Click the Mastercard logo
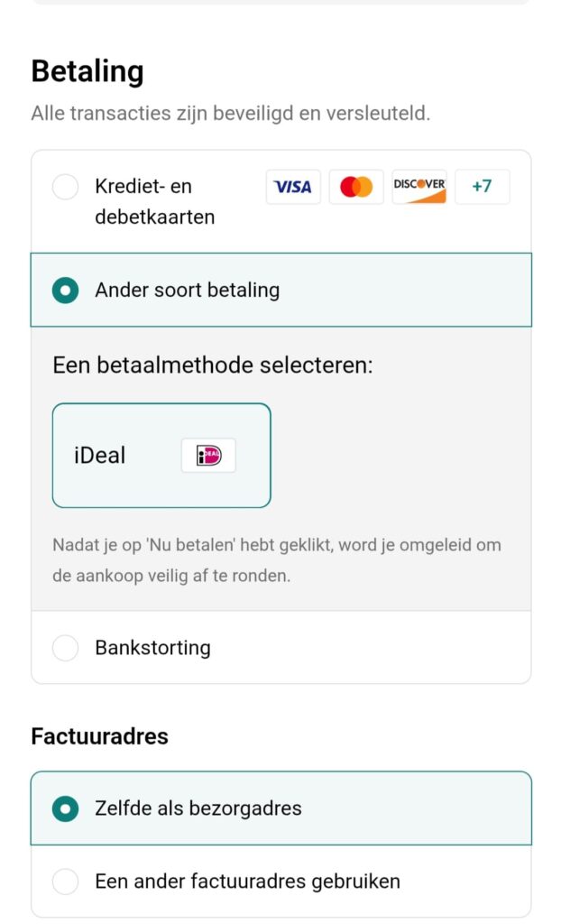 356,187
